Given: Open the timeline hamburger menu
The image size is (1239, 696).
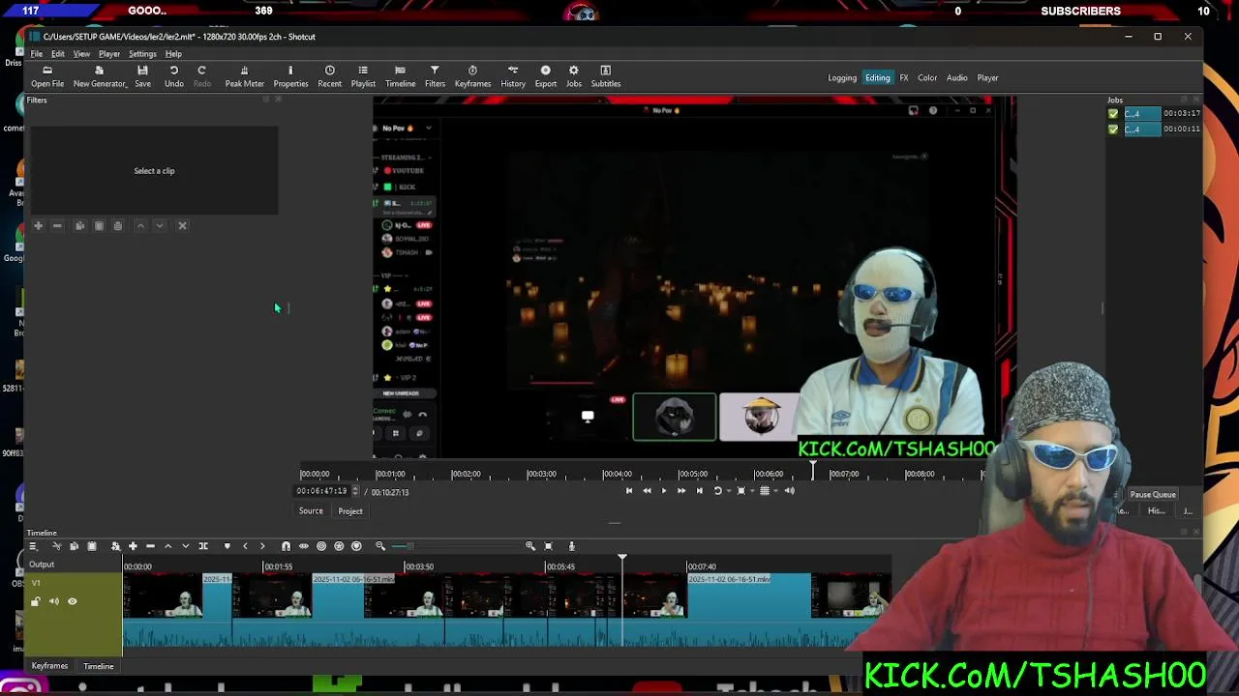Looking at the screenshot, I should (x=32, y=546).
